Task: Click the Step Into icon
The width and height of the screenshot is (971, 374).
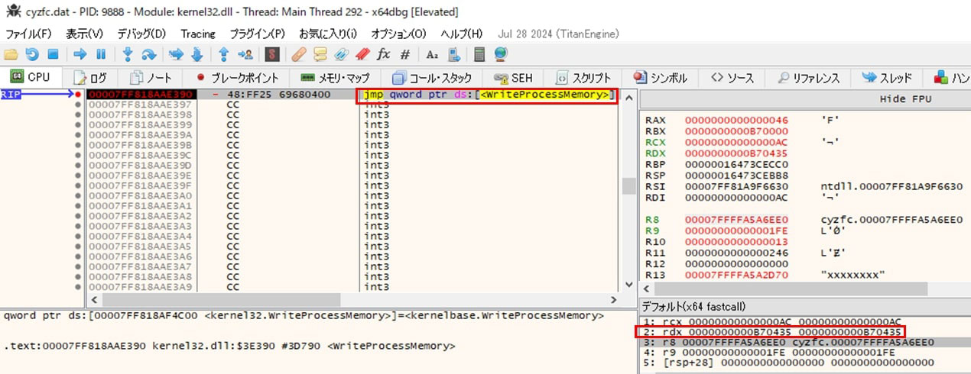Action: coord(128,54)
